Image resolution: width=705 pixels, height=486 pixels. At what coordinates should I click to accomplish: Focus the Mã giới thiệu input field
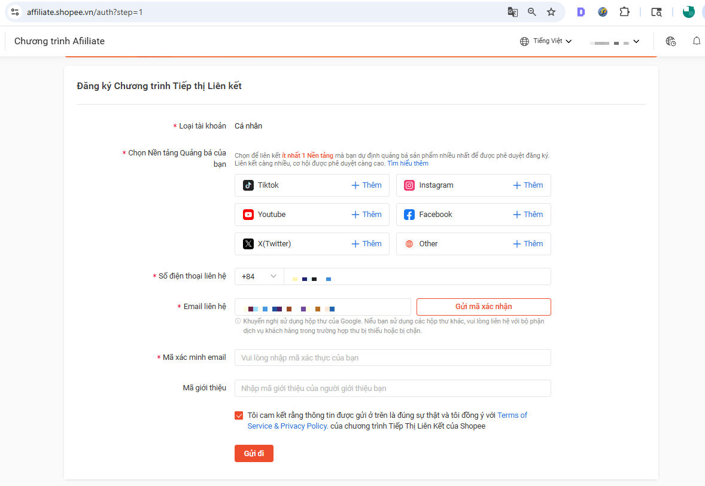pos(393,388)
